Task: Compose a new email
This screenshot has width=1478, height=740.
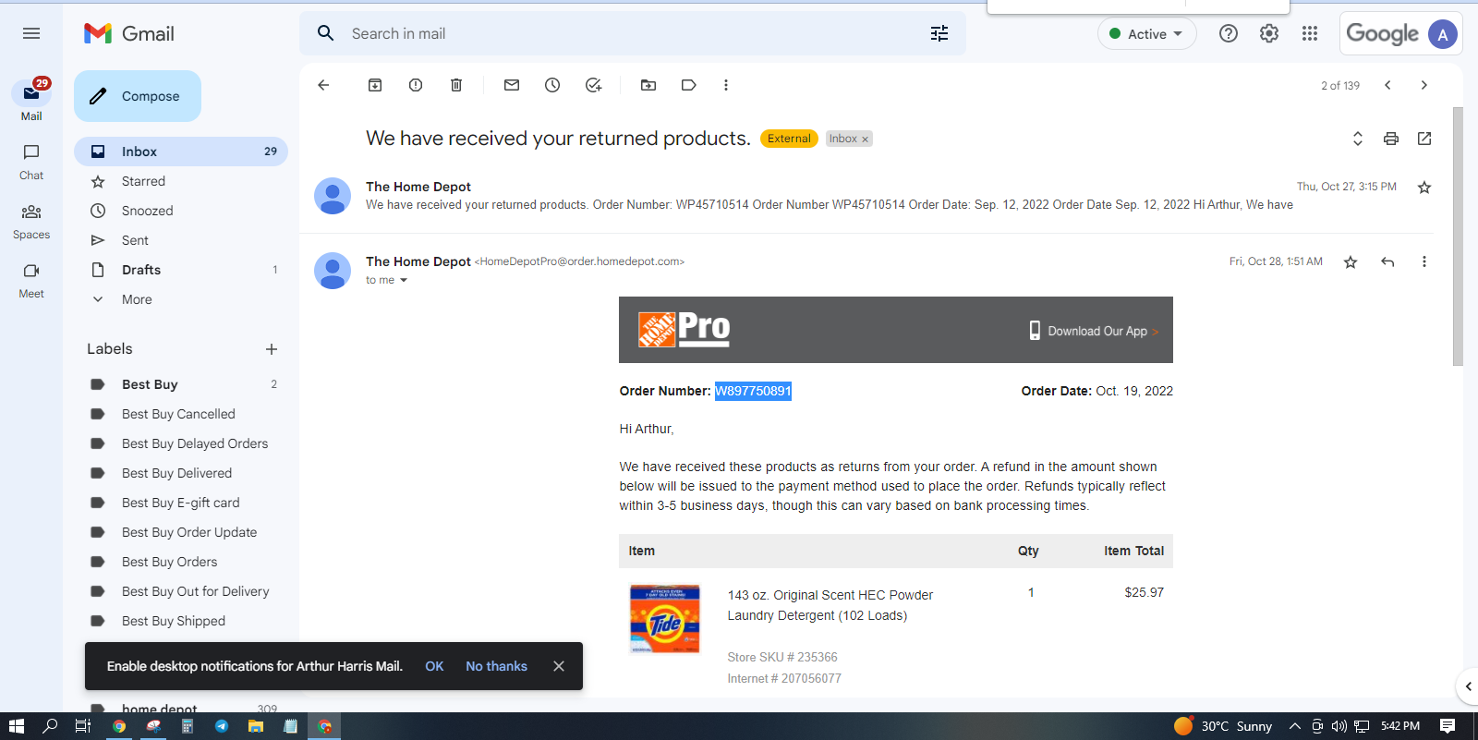Action: pos(138,96)
